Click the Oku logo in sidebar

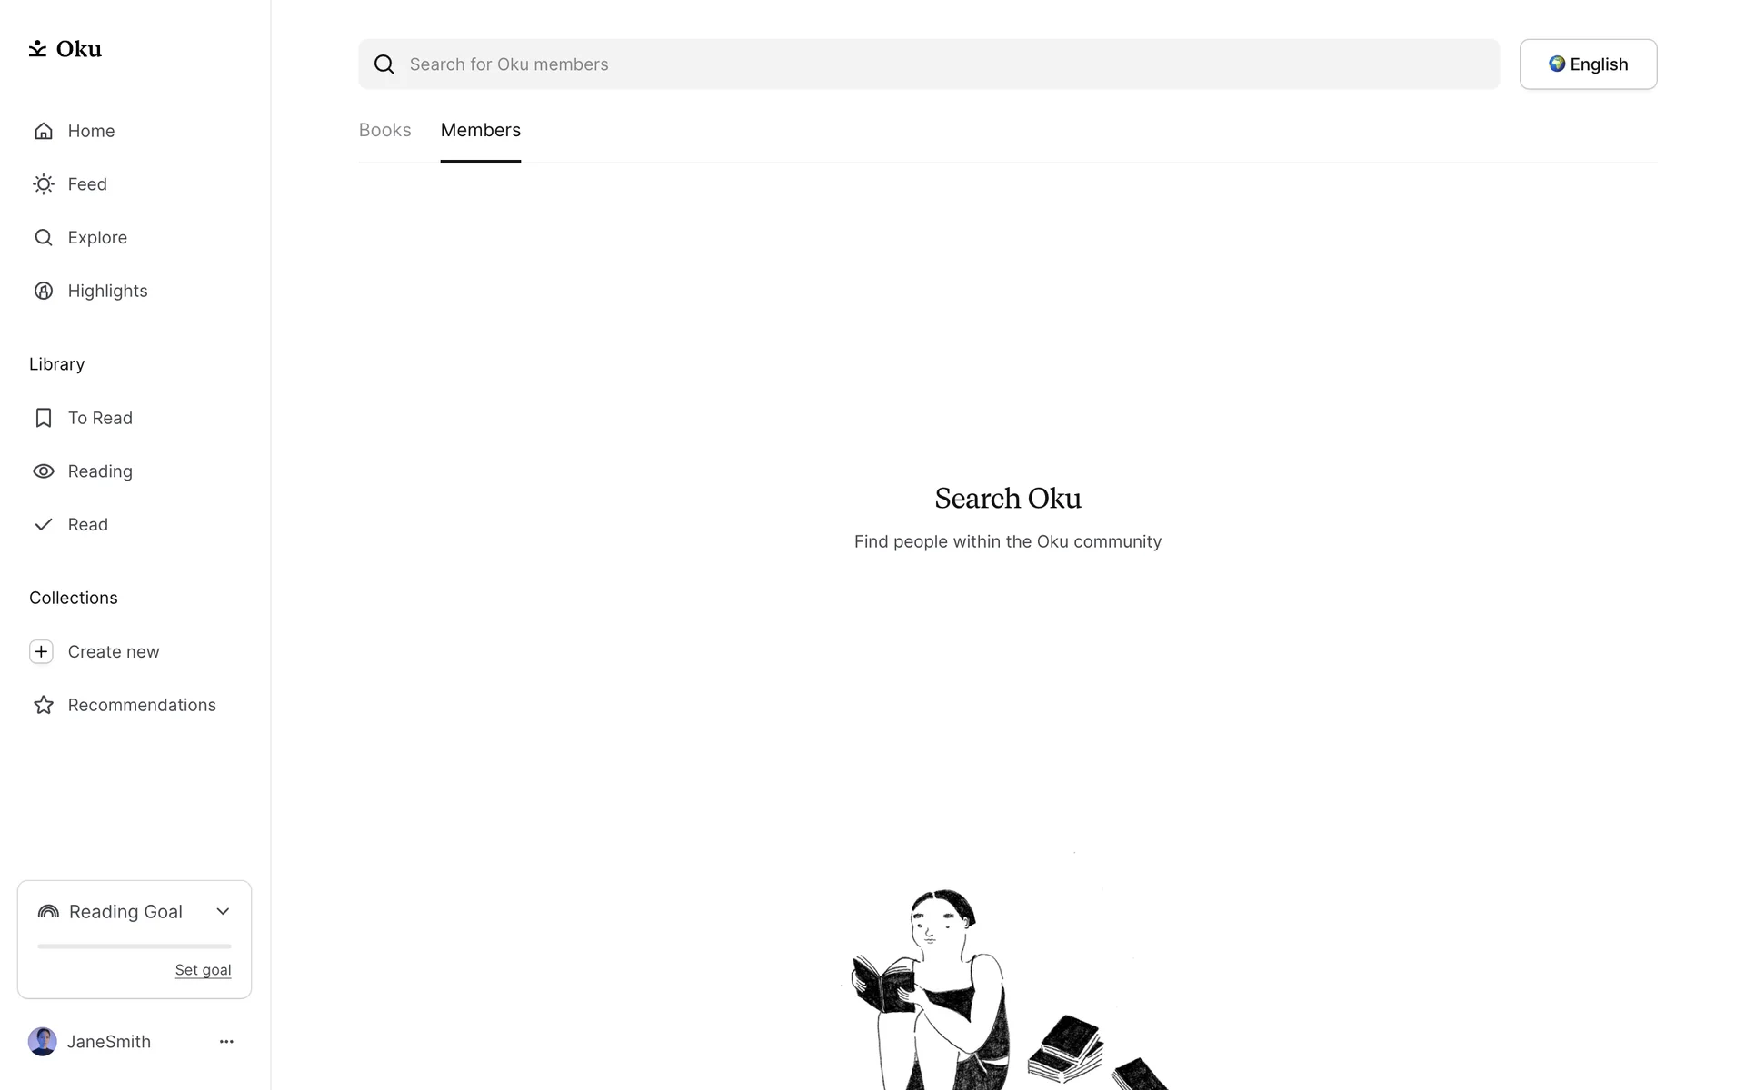65,49
